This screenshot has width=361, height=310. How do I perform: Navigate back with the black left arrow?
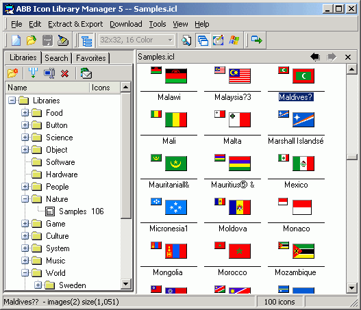(x=315, y=57)
